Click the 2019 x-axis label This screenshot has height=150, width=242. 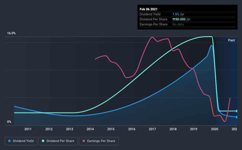tap(194, 129)
